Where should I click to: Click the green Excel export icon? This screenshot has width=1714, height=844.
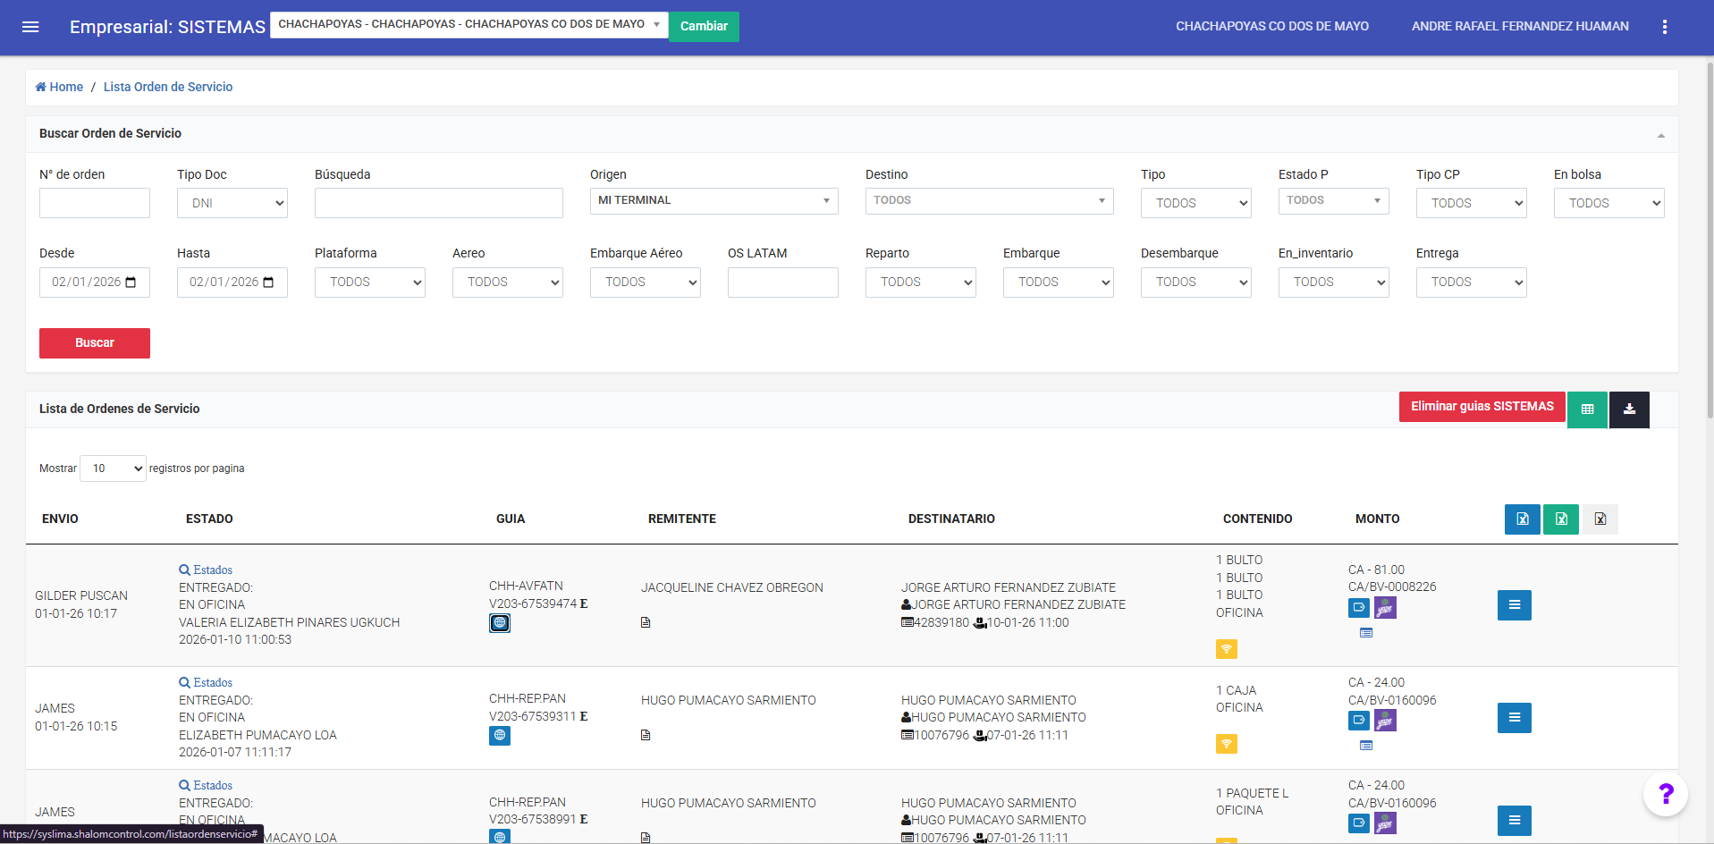pyautogui.click(x=1561, y=519)
